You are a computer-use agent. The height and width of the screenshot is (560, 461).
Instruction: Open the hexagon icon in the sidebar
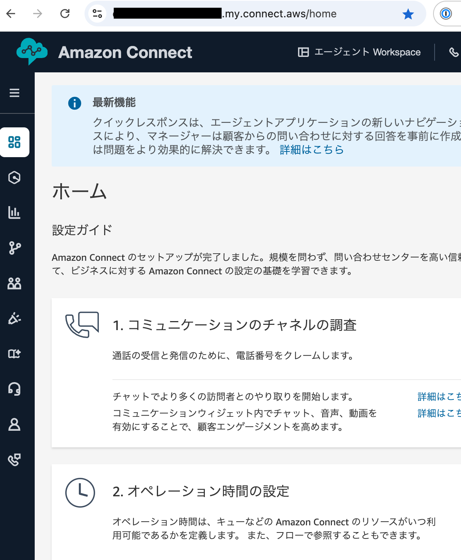click(14, 177)
